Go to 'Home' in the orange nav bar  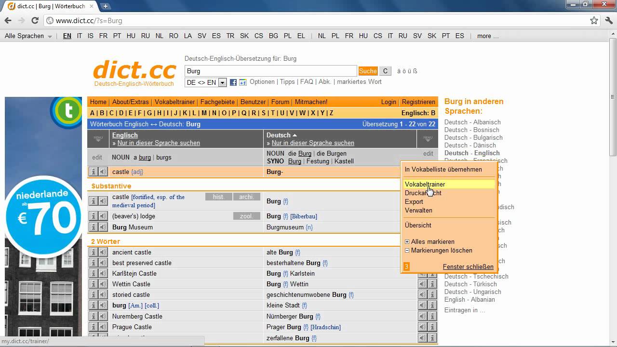pyautogui.click(x=98, y=102)
